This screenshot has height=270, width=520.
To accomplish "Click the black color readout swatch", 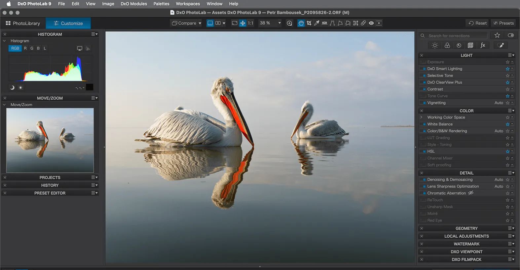I will point(90,87).
